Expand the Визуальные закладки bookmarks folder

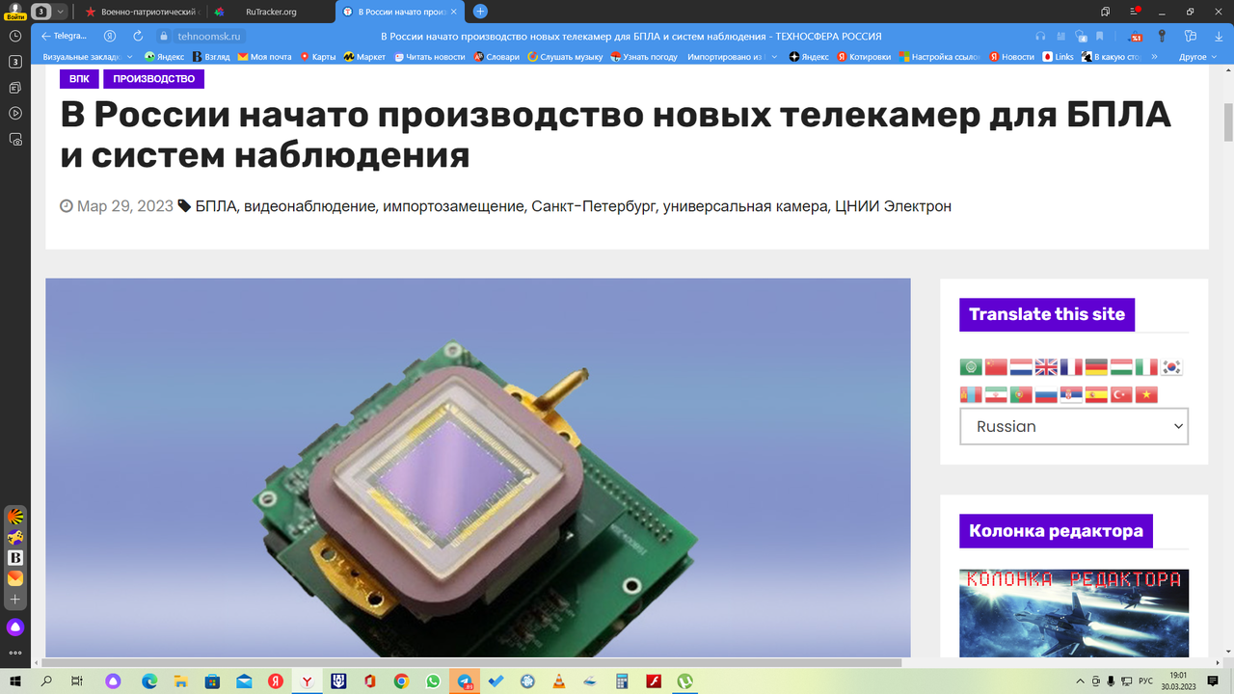pos(88,57)
